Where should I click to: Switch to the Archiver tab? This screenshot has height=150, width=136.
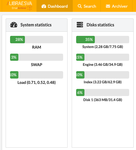[116, 6]
